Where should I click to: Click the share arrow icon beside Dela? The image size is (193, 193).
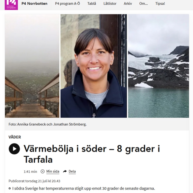(65, 171)
